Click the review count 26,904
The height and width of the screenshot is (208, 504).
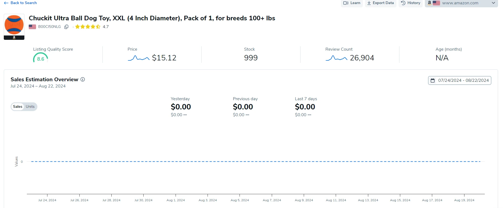click(x=362, y=58)
